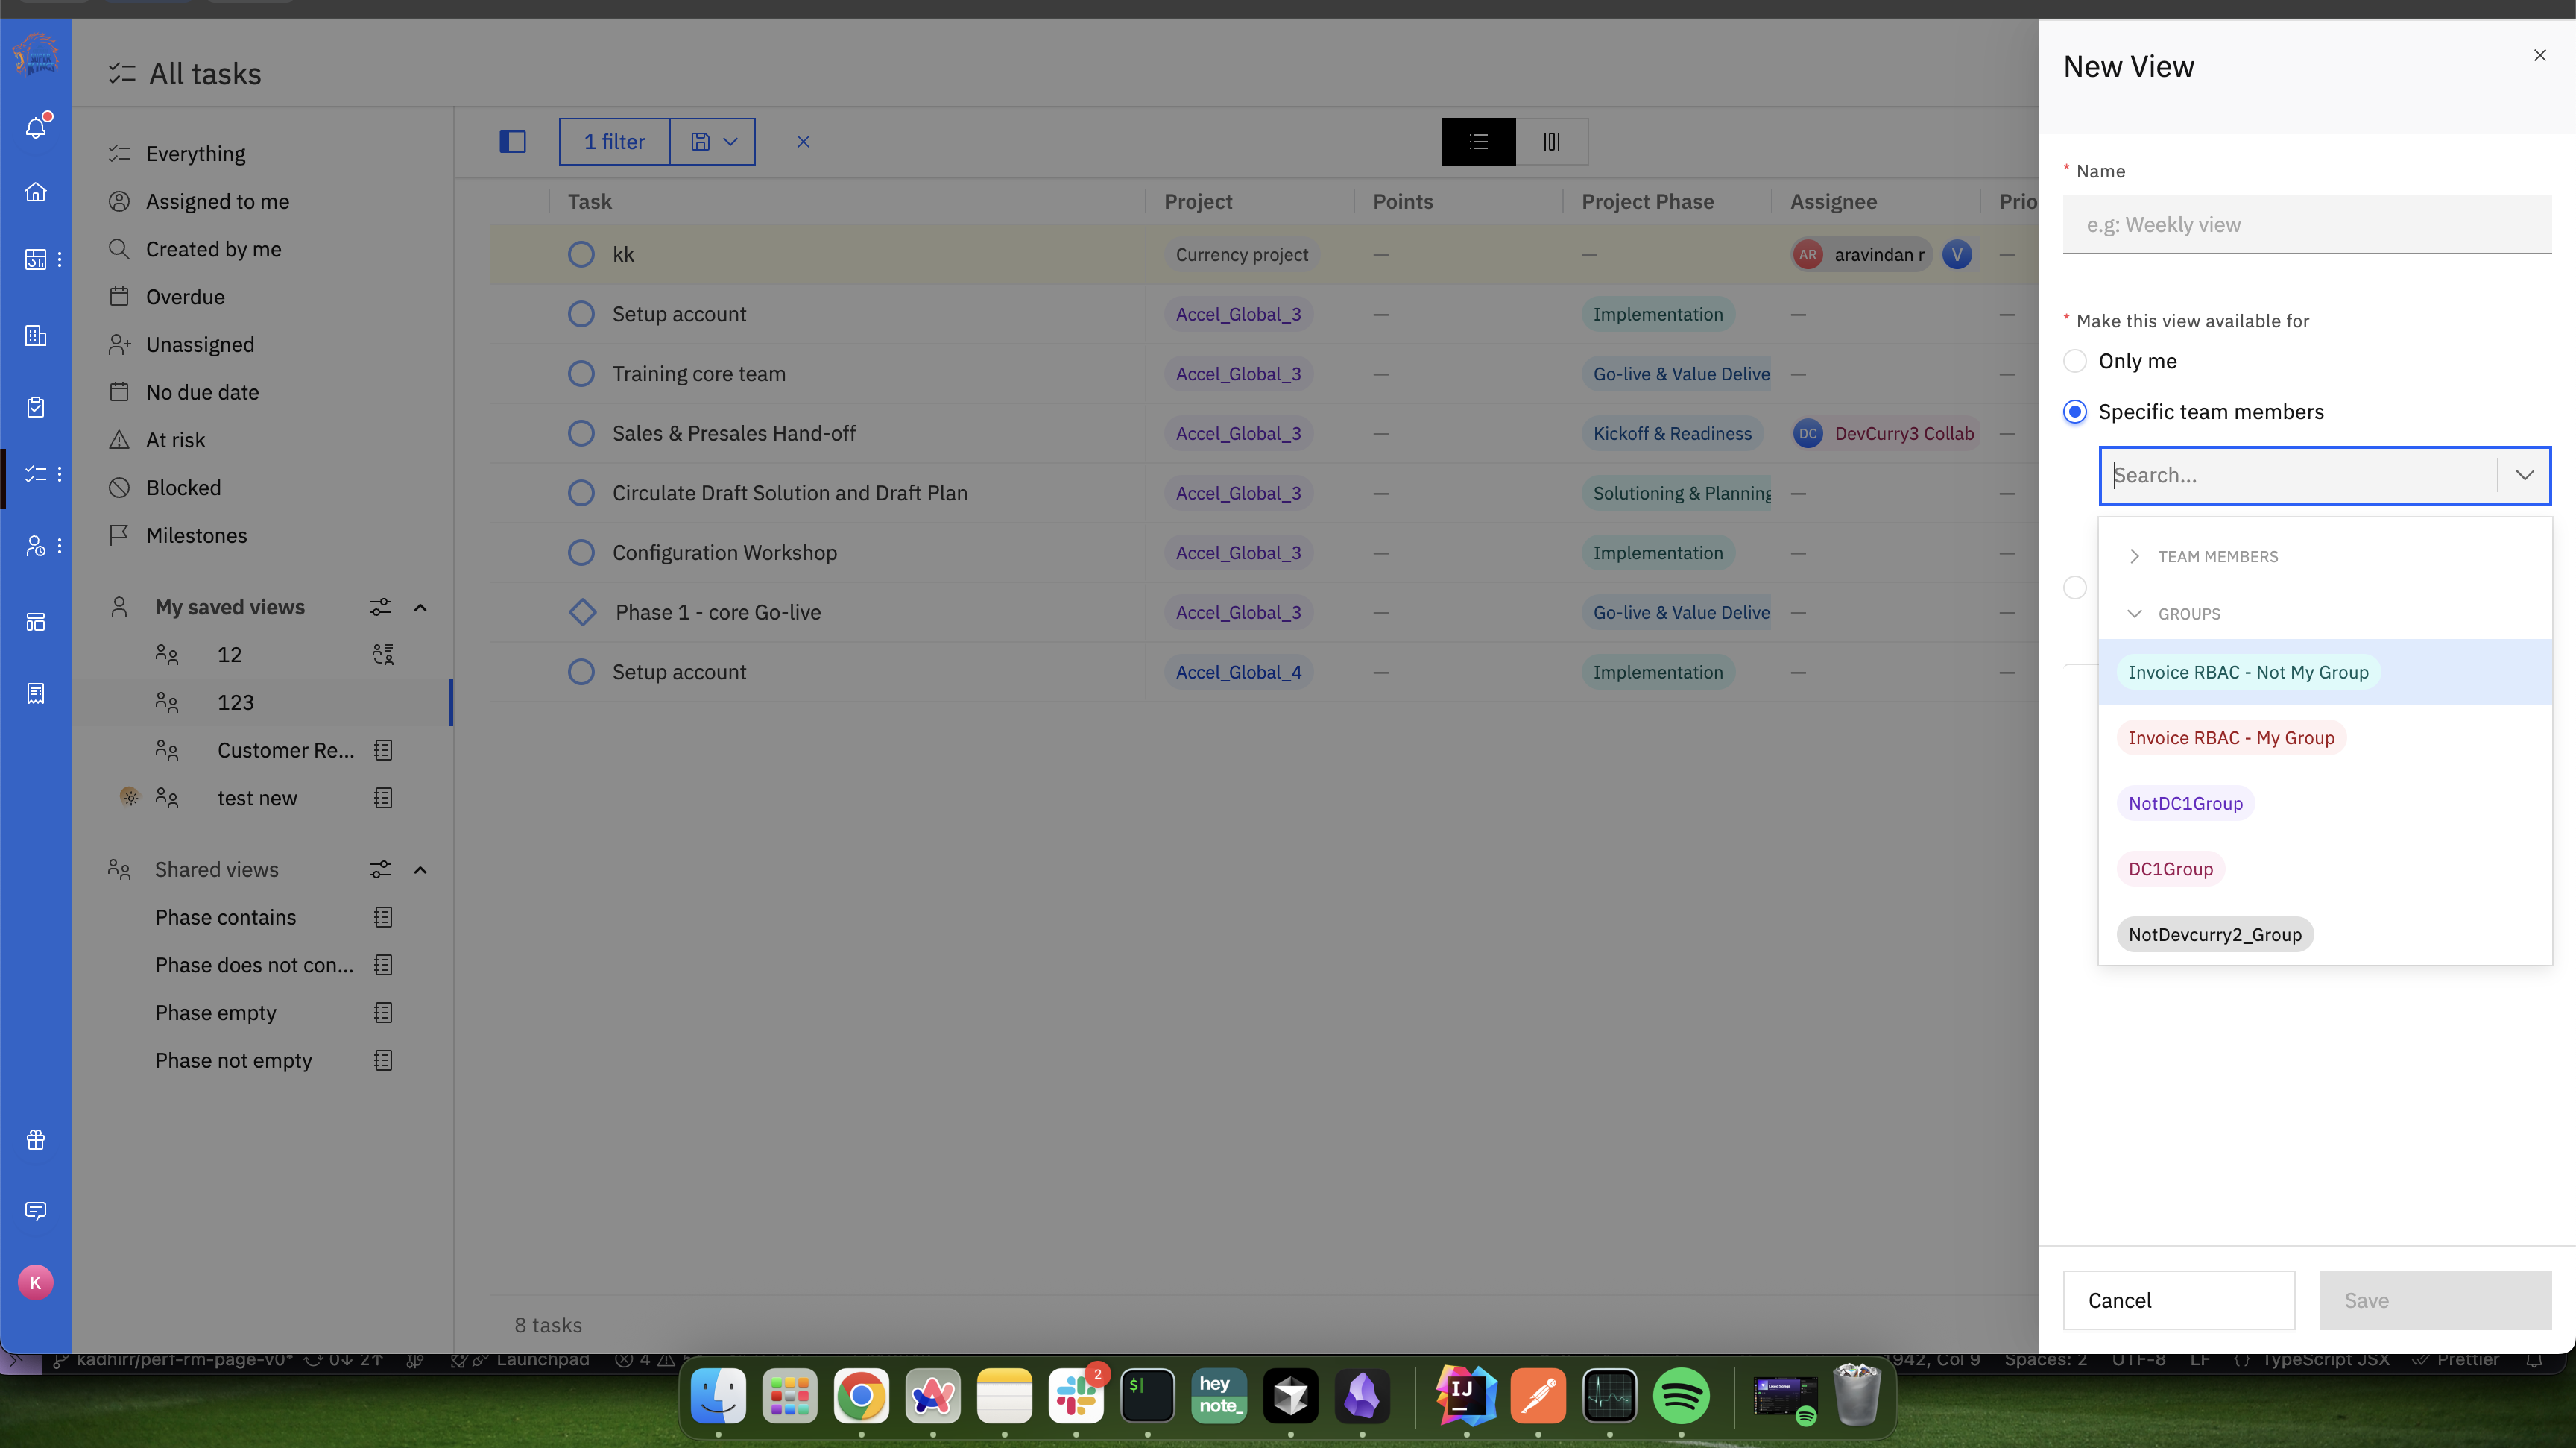Click the home icon in sidebar

coord(36,192)
